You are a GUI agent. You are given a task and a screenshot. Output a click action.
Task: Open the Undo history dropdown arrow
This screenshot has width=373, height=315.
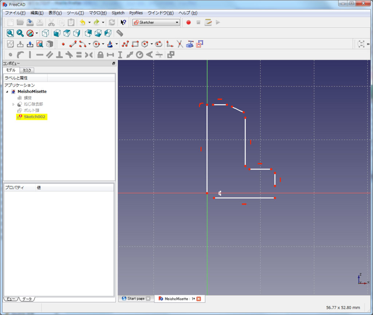pyautogui.click(x=90, y=22)
